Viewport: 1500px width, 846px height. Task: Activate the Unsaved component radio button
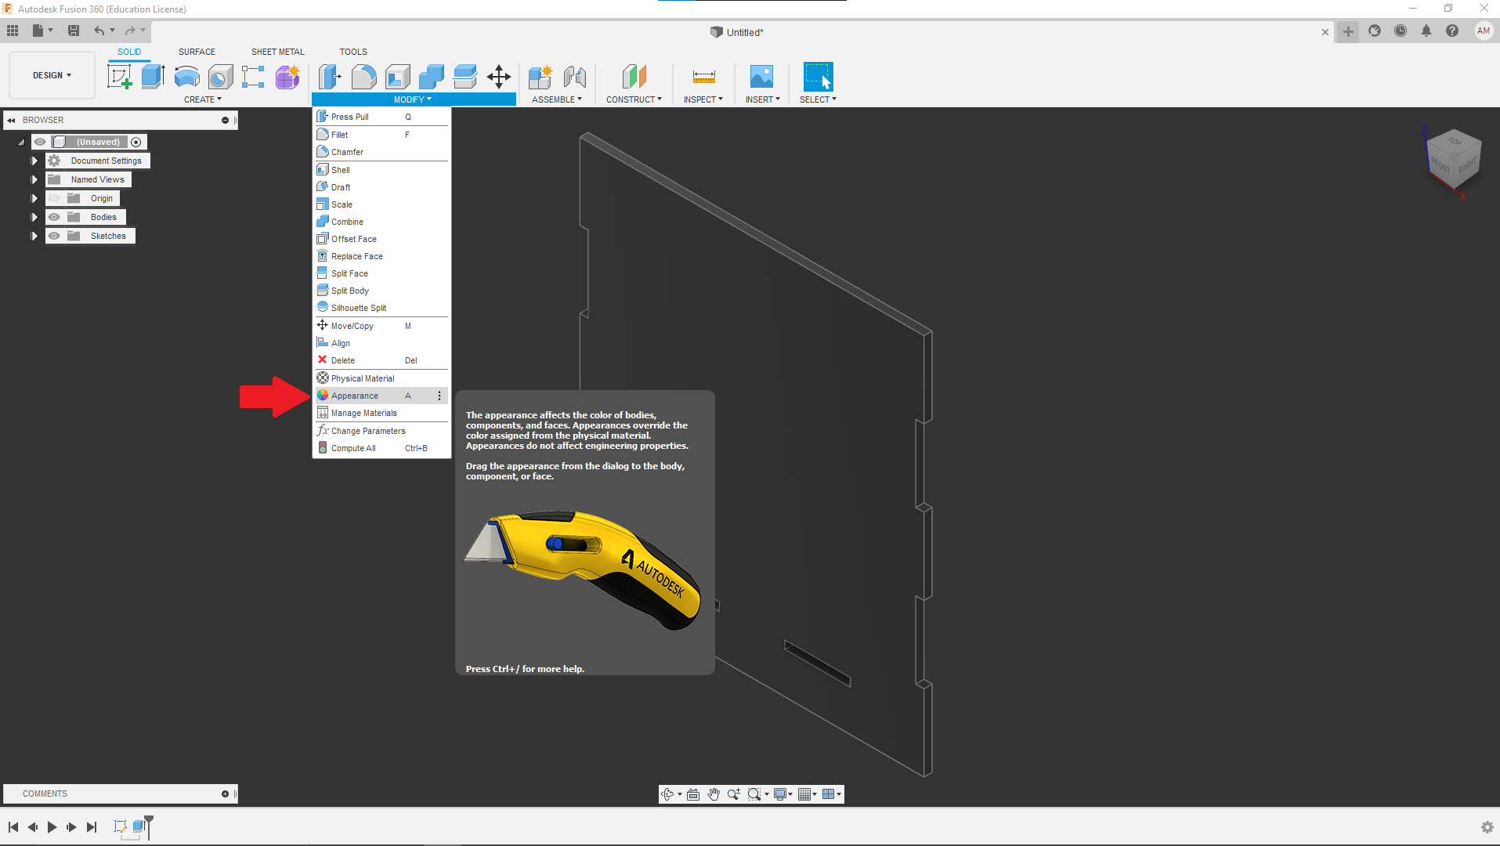136,142
